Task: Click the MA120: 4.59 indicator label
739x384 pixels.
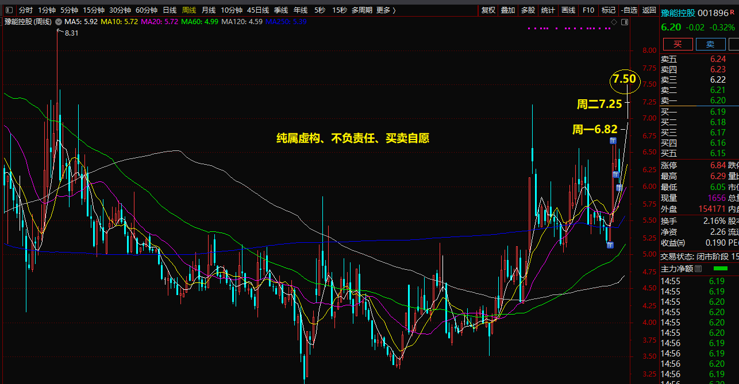Action: (242, 22)
